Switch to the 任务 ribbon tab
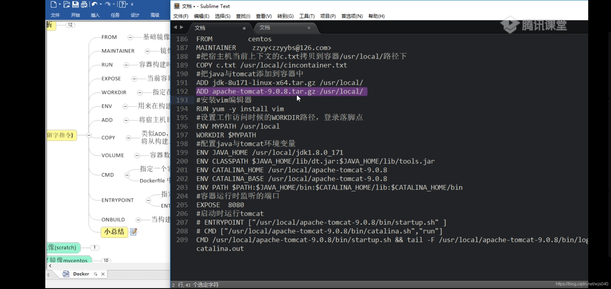Image resolution: width=611 pixels, height=289 pixels. tap(115, 15)
